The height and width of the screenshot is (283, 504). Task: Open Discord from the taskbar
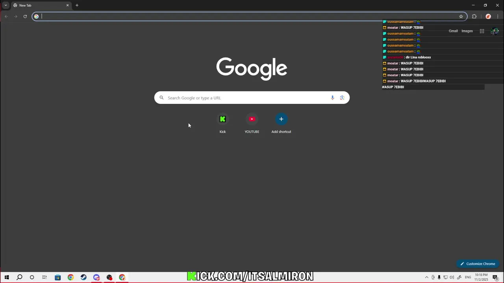click(x=96, y=277)
